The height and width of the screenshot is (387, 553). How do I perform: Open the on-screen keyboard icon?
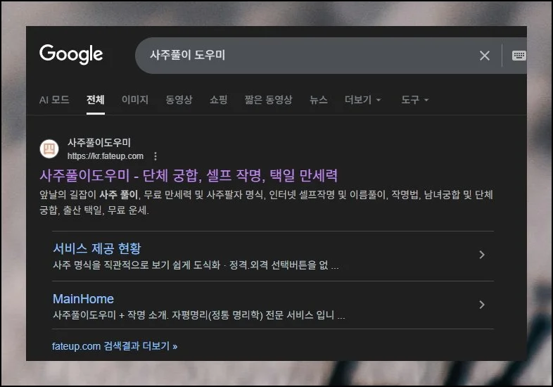(519, 56)
